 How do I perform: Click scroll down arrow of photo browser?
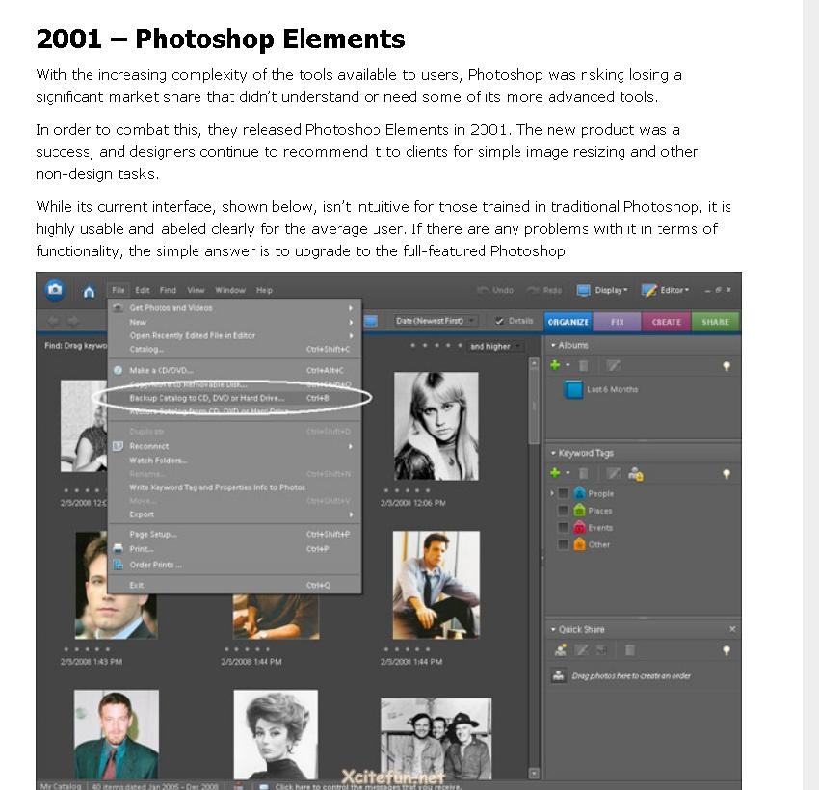[534, 773]
